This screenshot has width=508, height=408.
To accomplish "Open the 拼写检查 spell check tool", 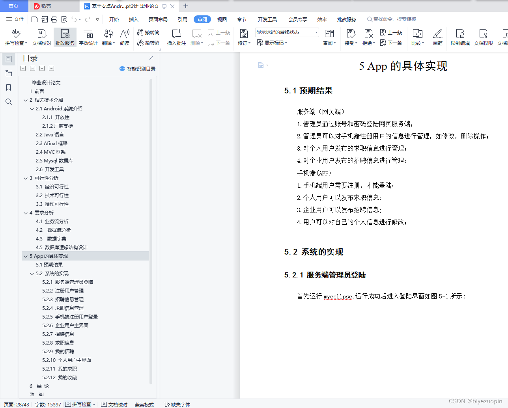I will click(x=16, y=37).
